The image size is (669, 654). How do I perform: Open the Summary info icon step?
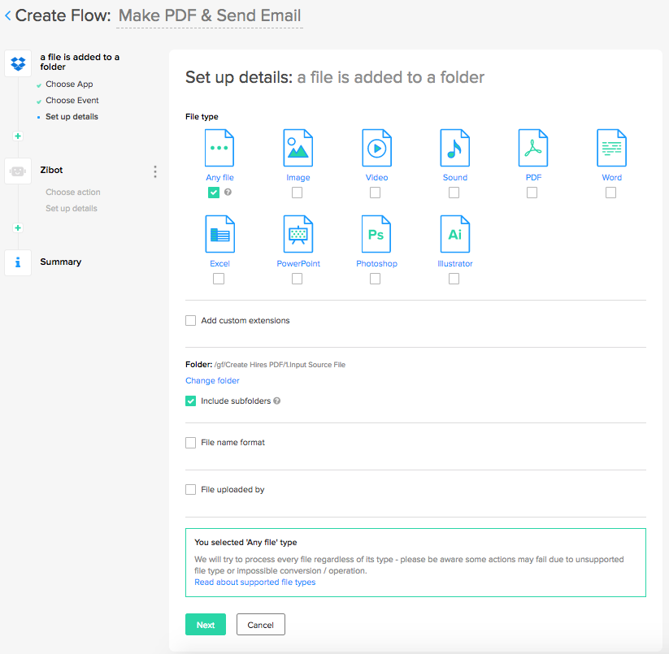tap(18, 262)
